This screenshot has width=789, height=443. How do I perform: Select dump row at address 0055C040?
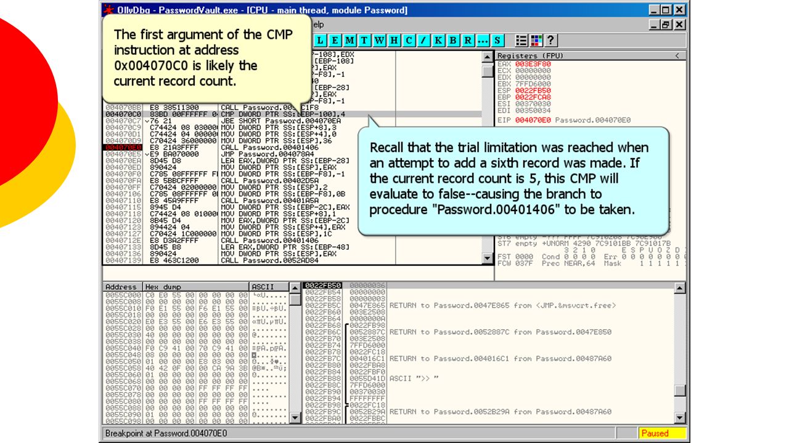pos(196,348)
